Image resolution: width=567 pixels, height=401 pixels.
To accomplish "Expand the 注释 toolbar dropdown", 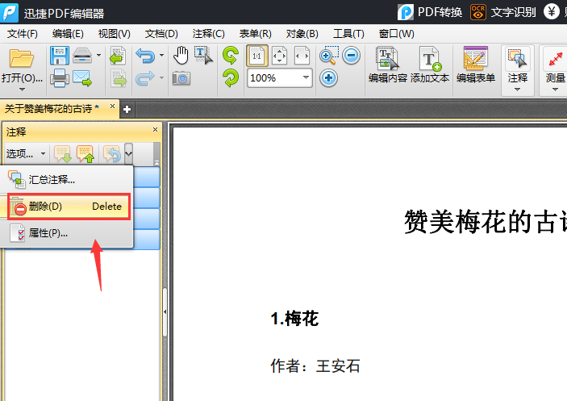I will coord(518,89).
